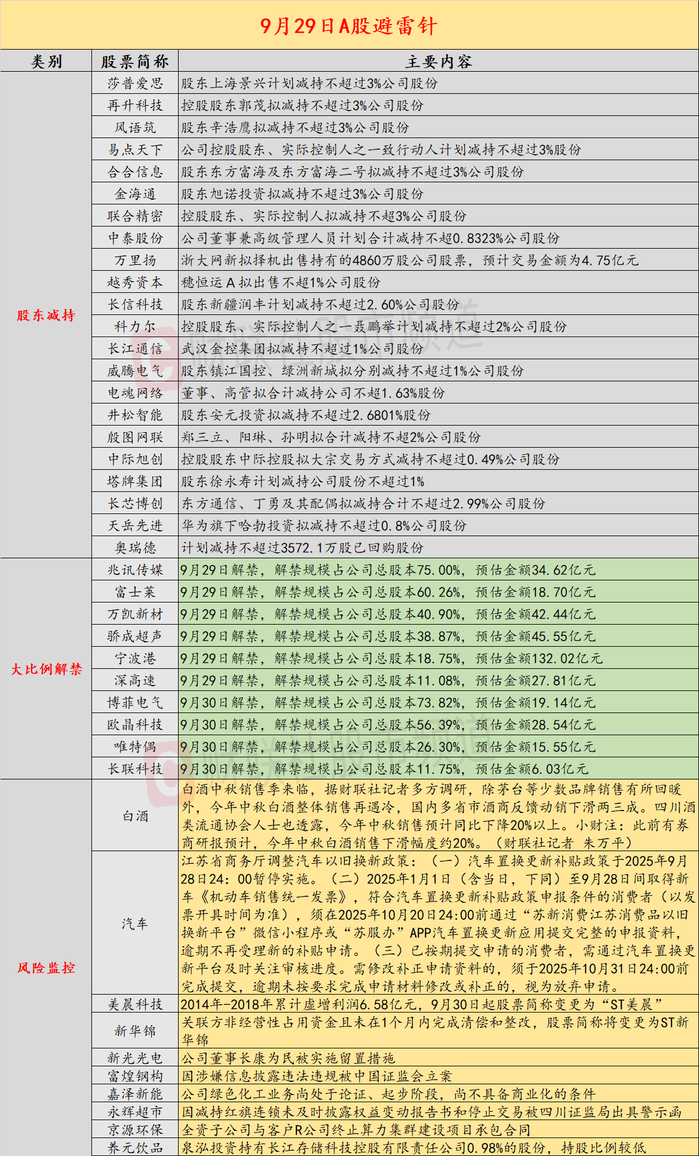Select the 汽车 sector cell
This screenshot has width=699, height=1156.
coord(135,923)
